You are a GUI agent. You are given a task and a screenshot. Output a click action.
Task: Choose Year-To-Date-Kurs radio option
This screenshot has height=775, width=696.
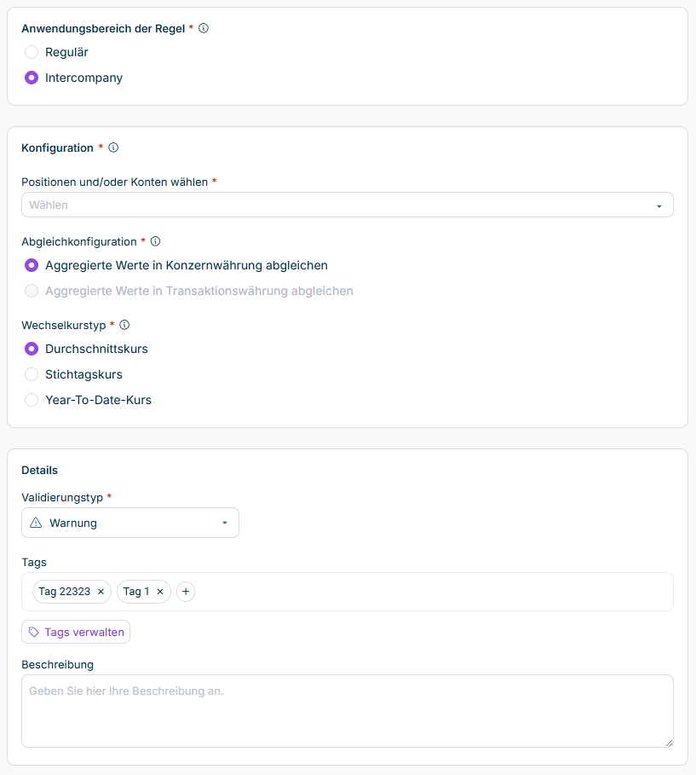click(x=32, y=400)
